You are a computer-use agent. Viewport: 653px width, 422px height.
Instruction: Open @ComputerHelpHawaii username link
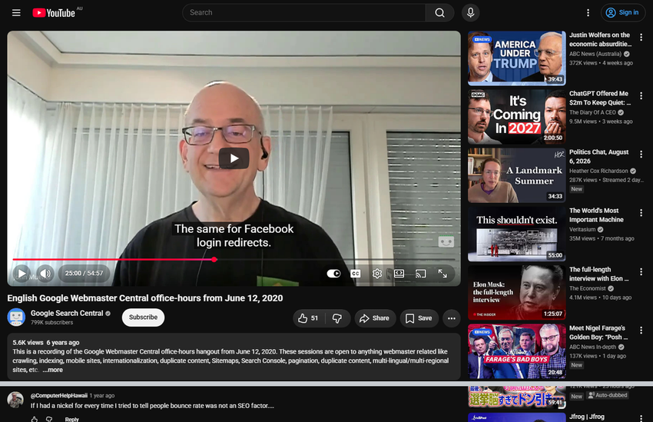point(58,396)
